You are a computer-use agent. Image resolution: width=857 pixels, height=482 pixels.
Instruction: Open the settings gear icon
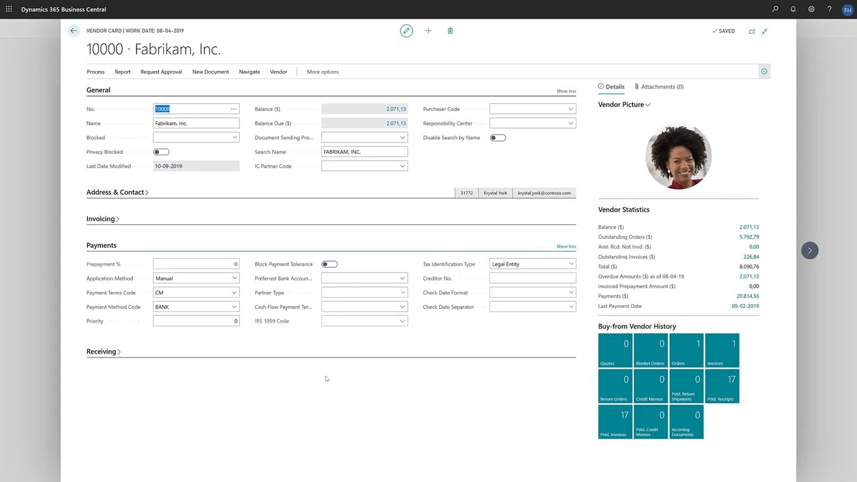pos(811,9)
